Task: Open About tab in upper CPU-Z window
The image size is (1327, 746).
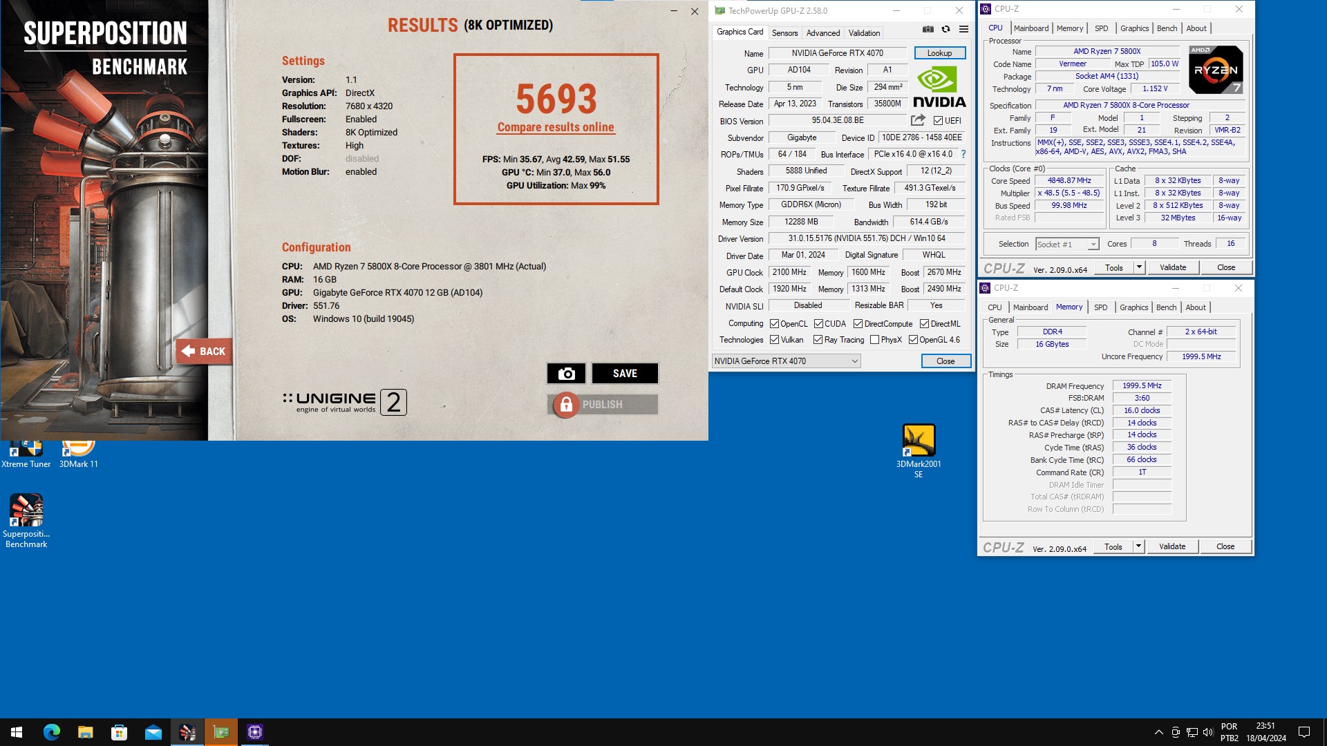Action: pyautogui.click(x=1196, y=28)
